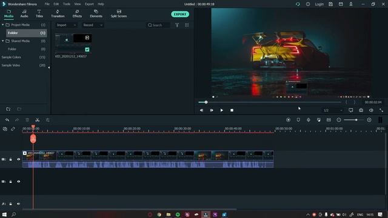Toggle the auto ripple link icon
This screenshot has height=218, width=388.
[x=13, y=129]
